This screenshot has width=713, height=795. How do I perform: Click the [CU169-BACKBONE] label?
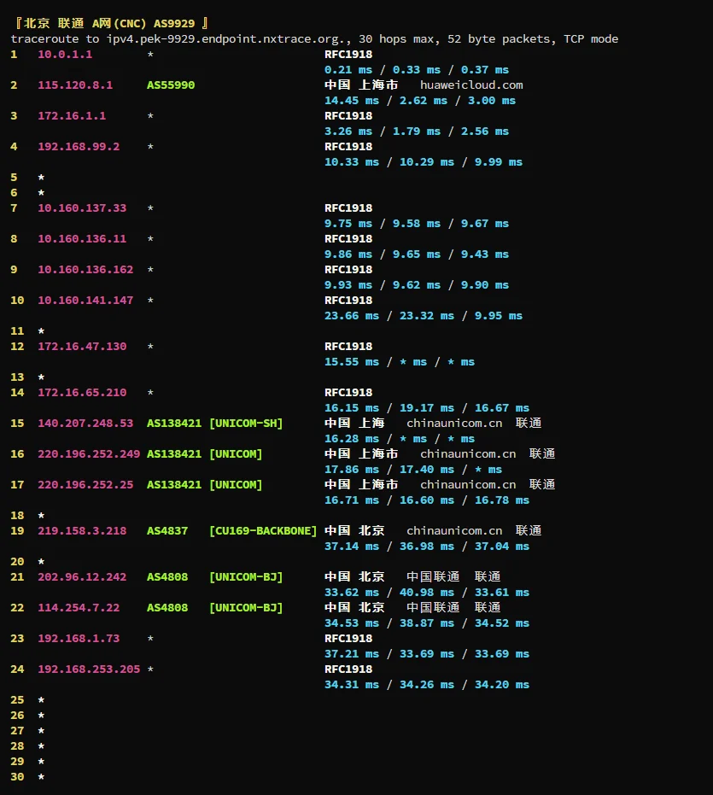263,531
